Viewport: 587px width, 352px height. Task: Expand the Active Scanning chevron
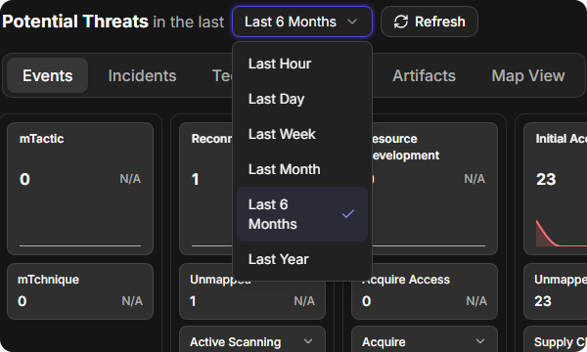(308, 341)
